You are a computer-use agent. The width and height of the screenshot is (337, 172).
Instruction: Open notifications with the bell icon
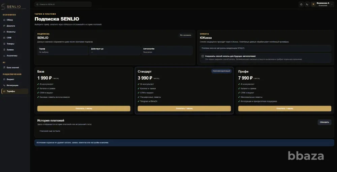tap(301, 4)
